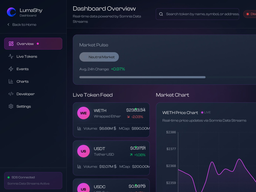256x192 pixels.
Task: Open the Overview menu item
Action: [33, 44]
